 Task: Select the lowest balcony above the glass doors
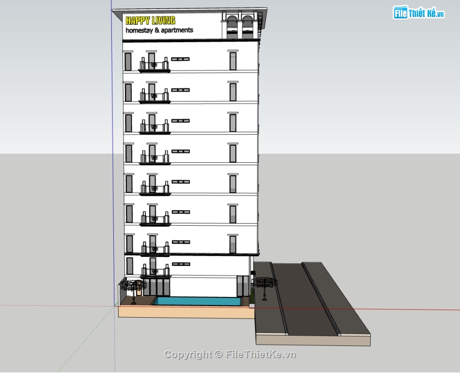[x=155, y=271]
